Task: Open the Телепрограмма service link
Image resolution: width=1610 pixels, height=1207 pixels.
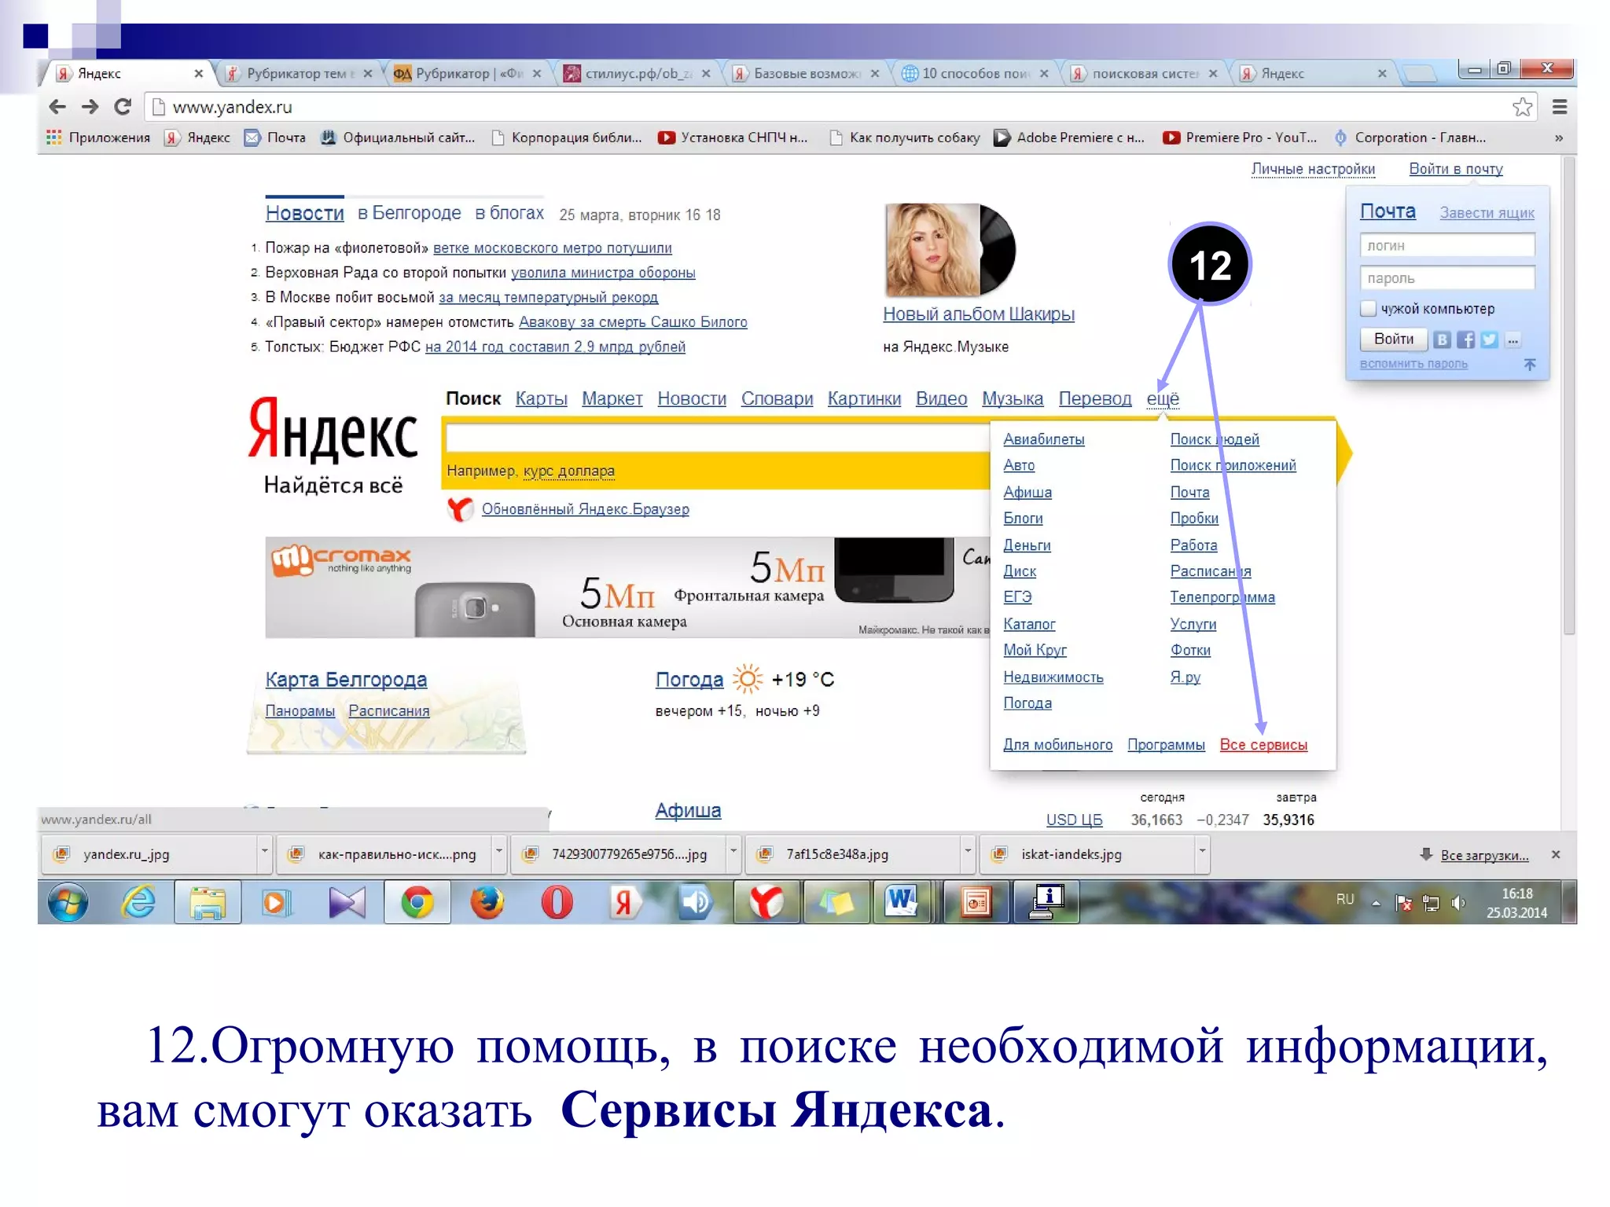Action: (1222, 597)
